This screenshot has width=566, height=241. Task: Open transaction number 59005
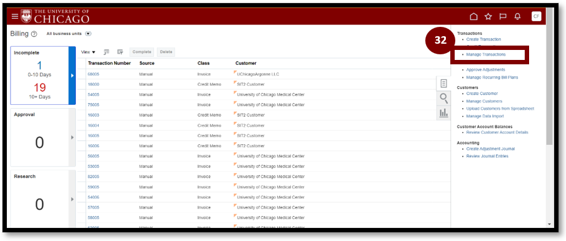coord(93,187)
